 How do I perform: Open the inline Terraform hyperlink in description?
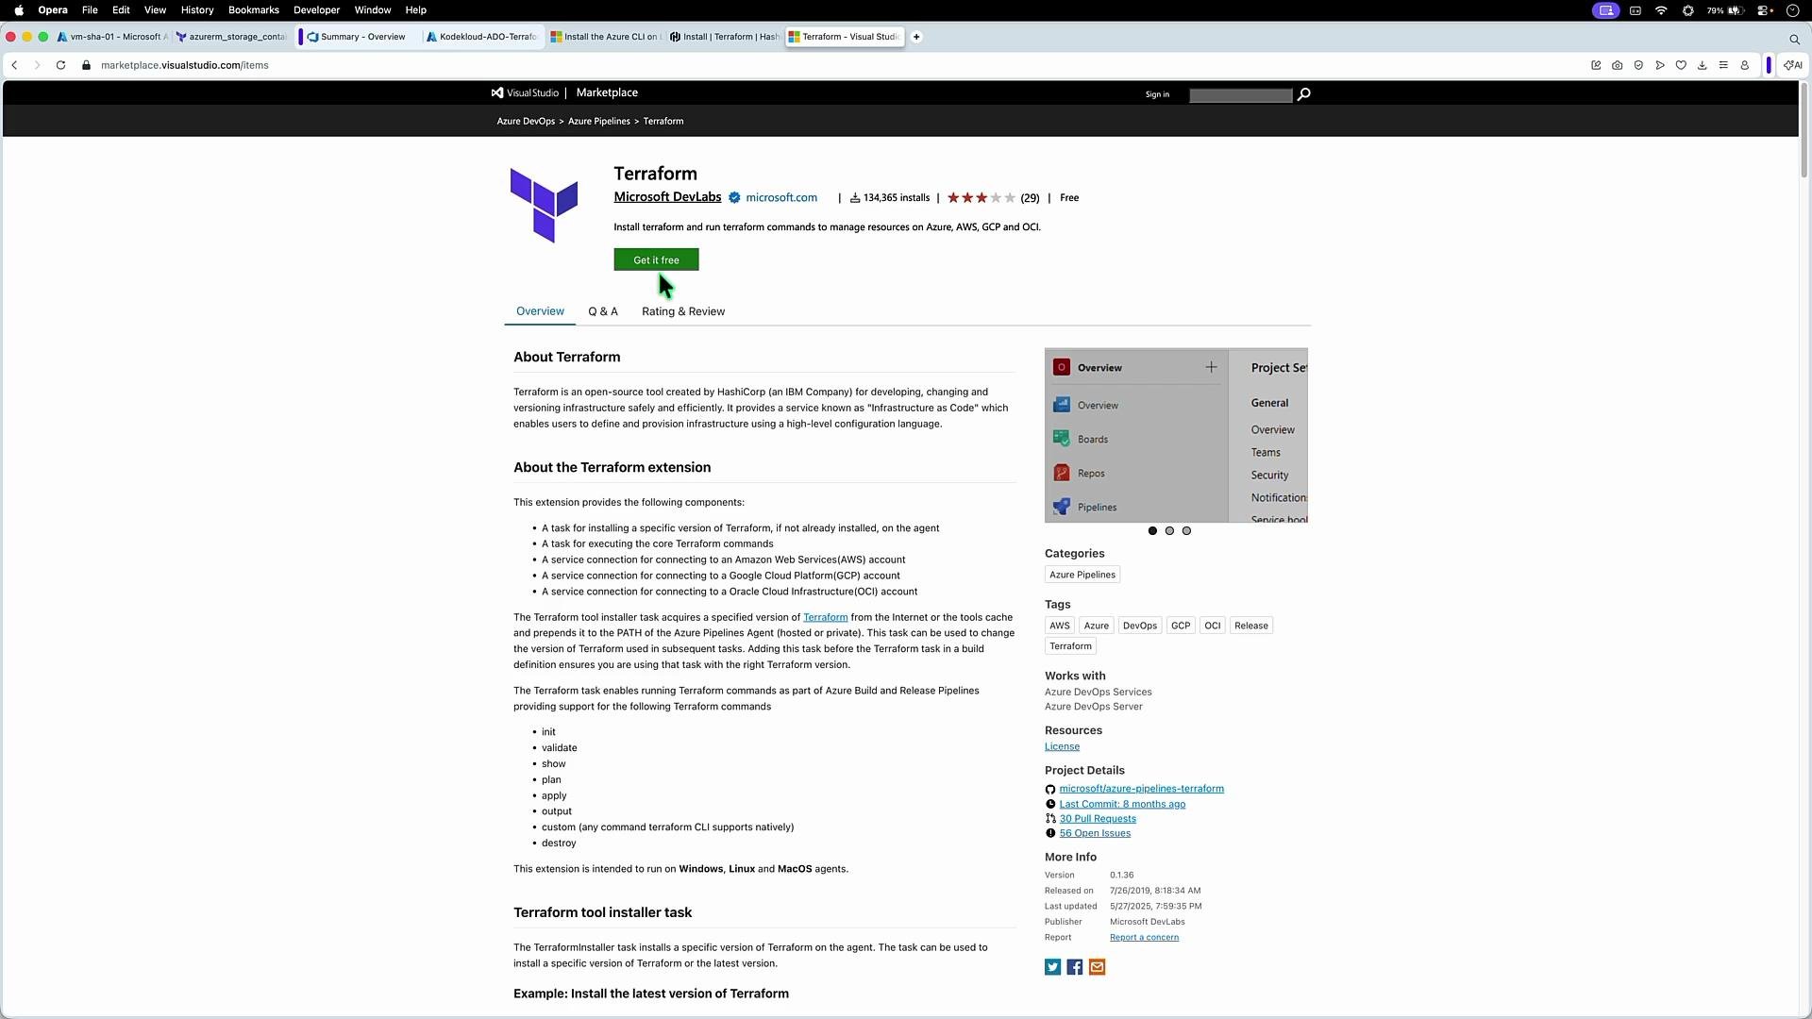(825, 617)
